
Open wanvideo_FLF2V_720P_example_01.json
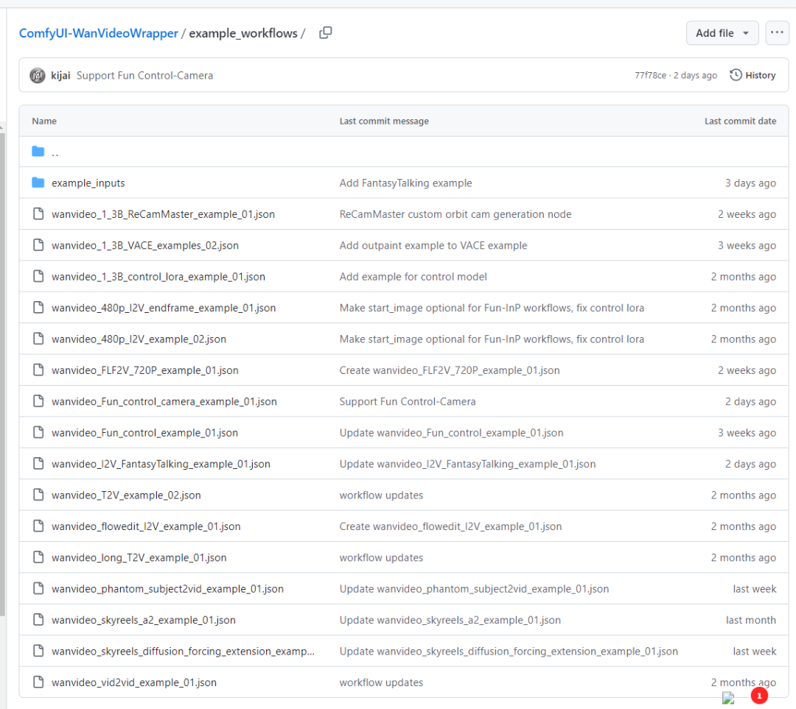[144, 370]
